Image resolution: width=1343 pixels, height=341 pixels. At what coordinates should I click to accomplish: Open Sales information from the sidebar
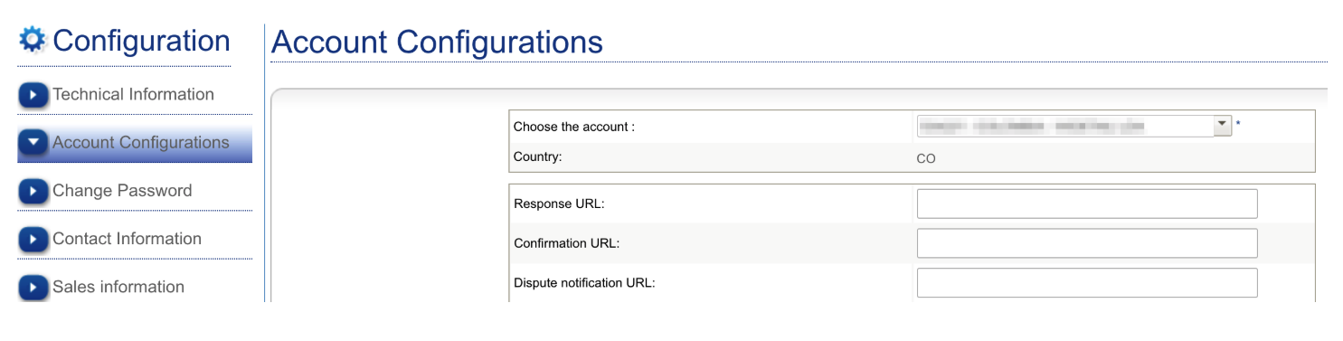tap(118, 287)
